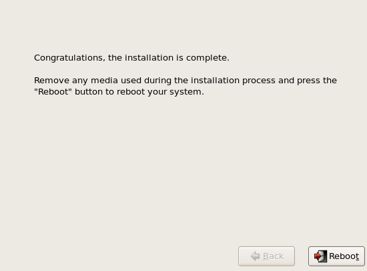Click the red arrow door icon on Reboot
Image resolution: width=367 pixels, height=271 pixels.
(x=320, y=256)
